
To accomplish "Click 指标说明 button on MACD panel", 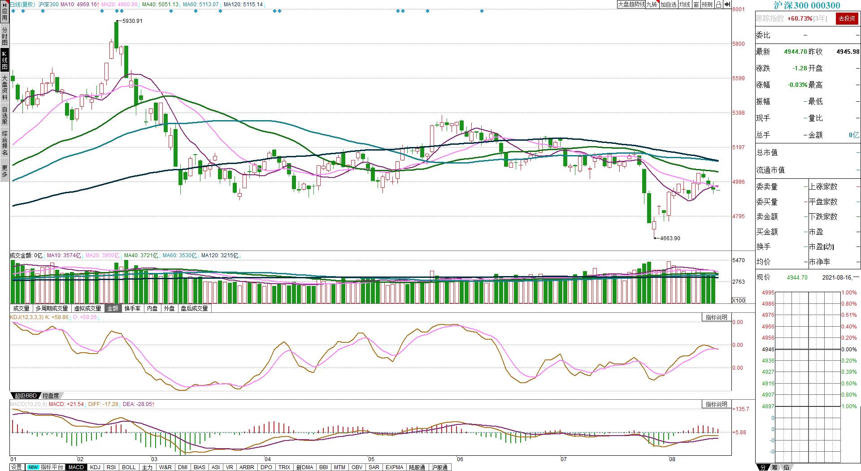I will (717, 404).
